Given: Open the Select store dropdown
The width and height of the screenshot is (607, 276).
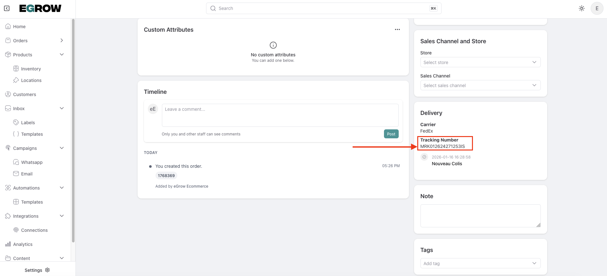Looking at the screenshot, I should click(480, 62).
